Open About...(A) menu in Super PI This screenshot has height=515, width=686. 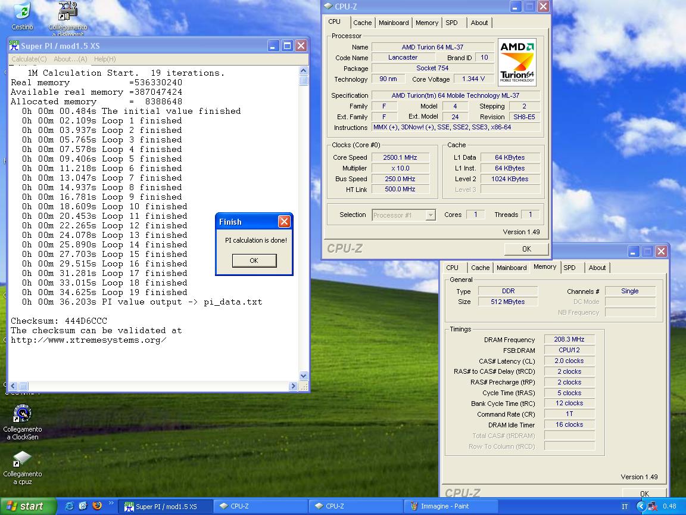tap(70, 59)
